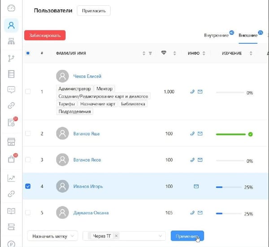
Task: Click mail icon for Ваганов Яков
Action: tap(200, 160)
